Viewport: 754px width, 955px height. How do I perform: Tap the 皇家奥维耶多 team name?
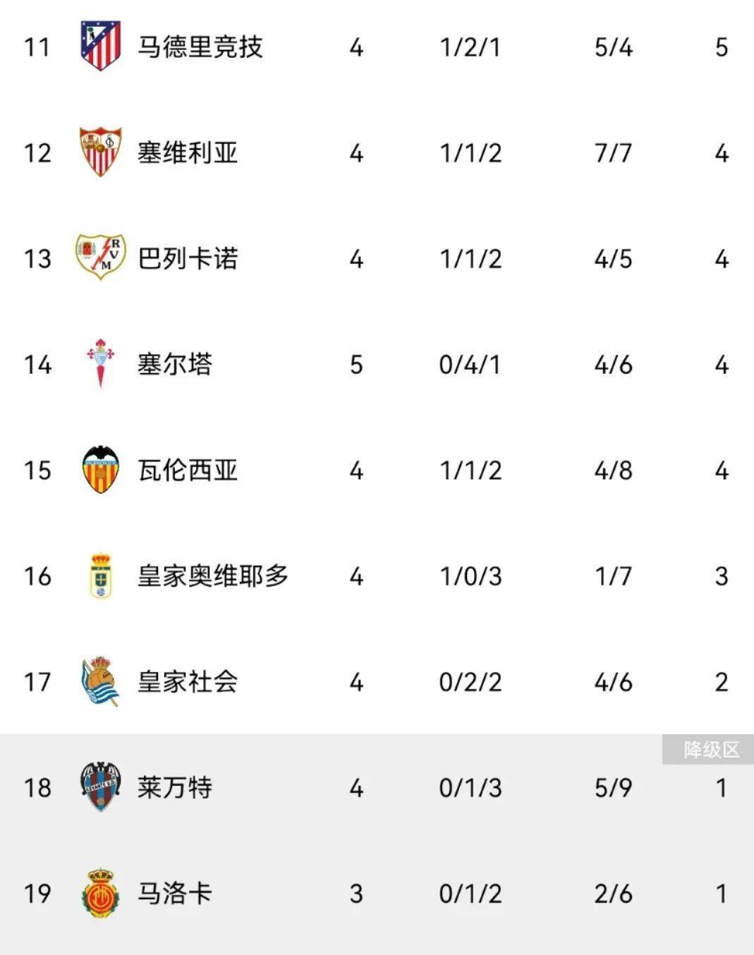(213, 576)
